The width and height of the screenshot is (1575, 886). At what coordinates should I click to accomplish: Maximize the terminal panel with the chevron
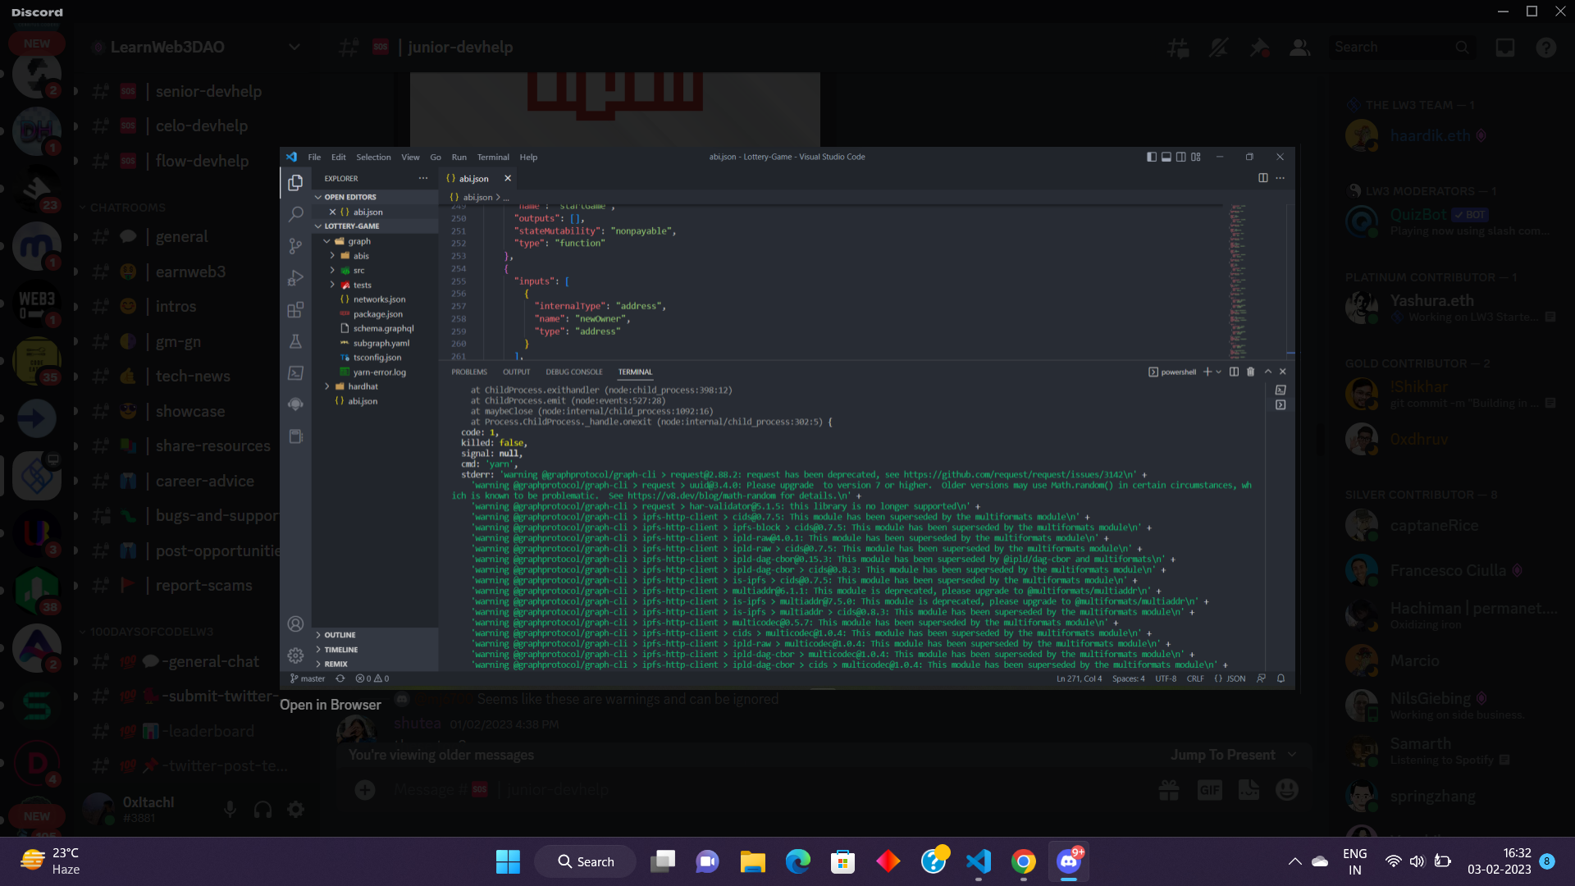pos(1267,371)
